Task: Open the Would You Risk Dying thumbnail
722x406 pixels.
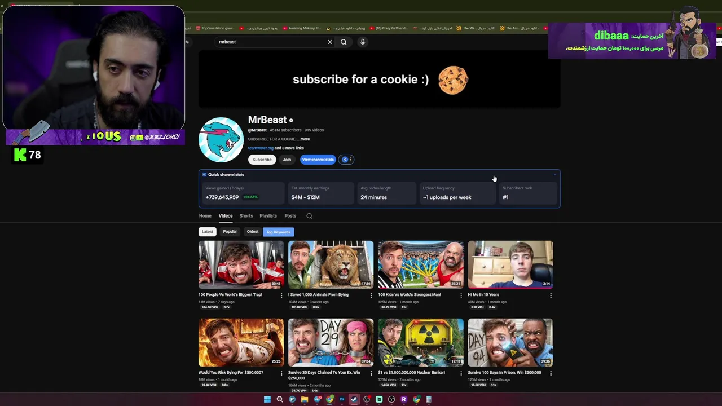Action: 241,342
